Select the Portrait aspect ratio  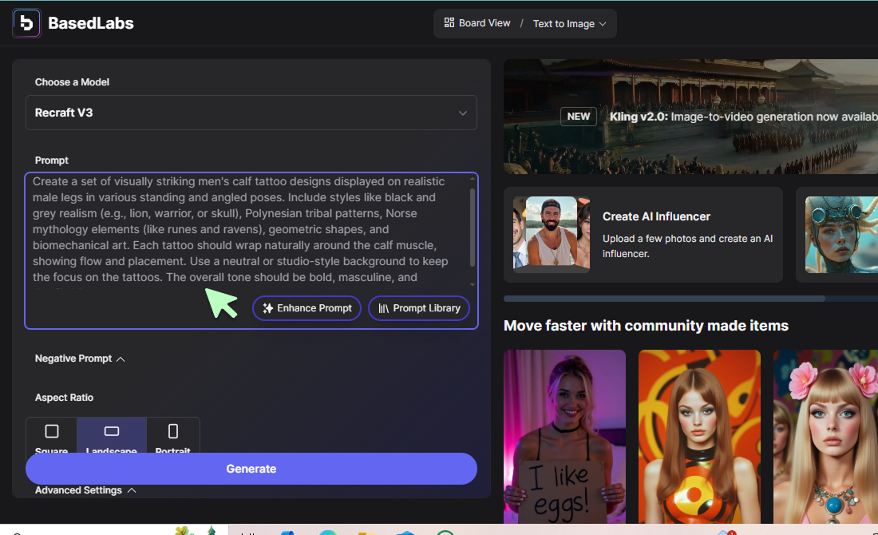173,435
